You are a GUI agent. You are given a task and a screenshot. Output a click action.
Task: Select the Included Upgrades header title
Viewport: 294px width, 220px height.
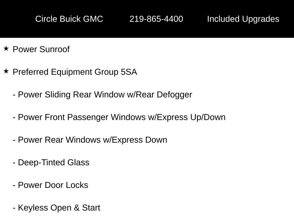(x=243, y=19)
